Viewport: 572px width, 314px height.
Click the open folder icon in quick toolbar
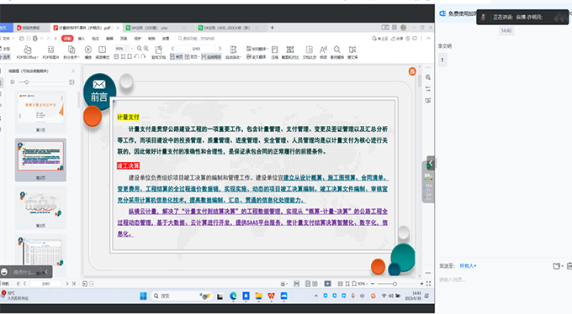(22, 39)
